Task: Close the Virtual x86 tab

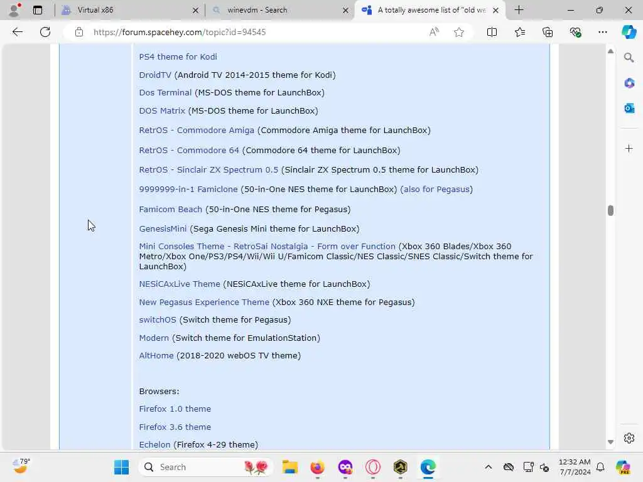Action: 195,10
